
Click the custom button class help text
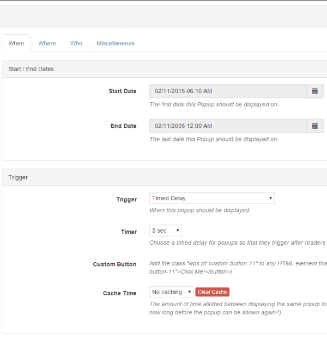coord(238,268)
